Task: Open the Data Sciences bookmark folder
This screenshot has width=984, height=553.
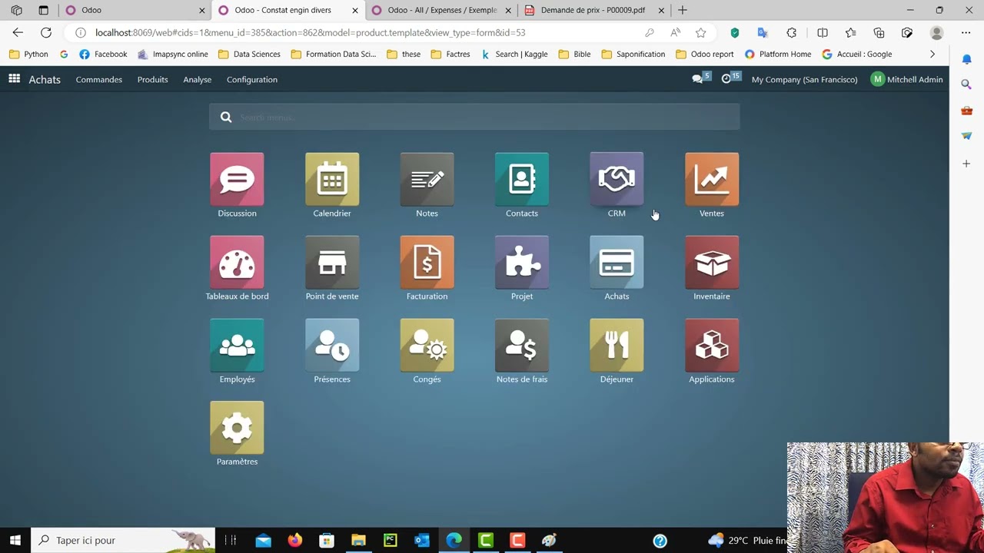Action: coord(249,54)
